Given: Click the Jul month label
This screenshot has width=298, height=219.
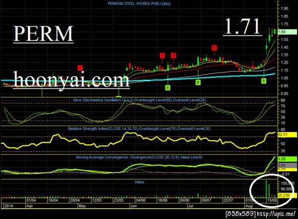Looking at the screenshot, I should [191, 206].
